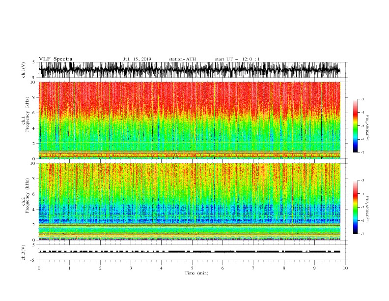
Task: Click the "ch.1(V)" waveform axis label
Action: pyautogui.click(x=24, y=70)
